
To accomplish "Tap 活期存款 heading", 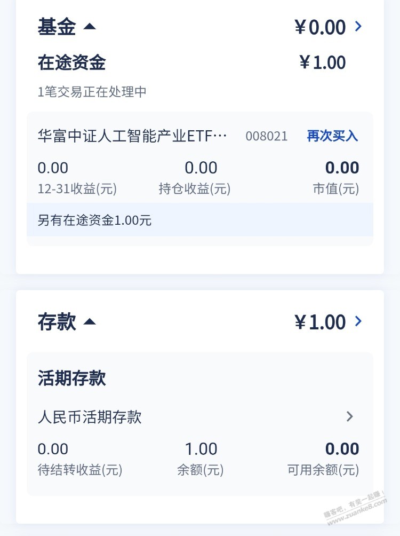I will [71, 378].
